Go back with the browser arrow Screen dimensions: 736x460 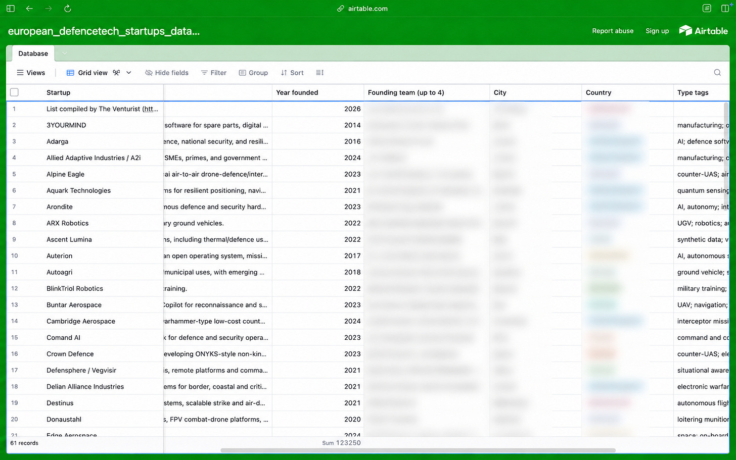(x=29, y=9)
